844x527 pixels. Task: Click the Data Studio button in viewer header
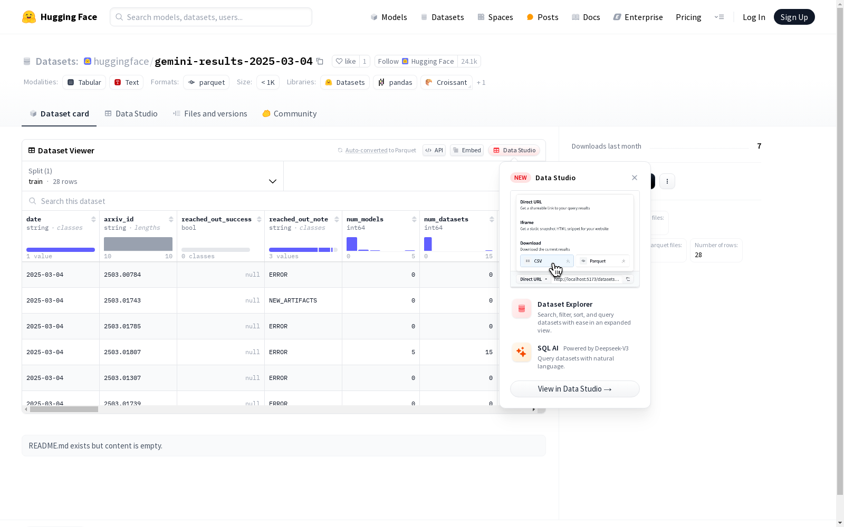coord(514,150)
